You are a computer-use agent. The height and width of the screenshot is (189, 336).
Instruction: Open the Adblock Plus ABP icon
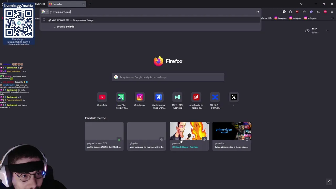click(x=325, y=12)
